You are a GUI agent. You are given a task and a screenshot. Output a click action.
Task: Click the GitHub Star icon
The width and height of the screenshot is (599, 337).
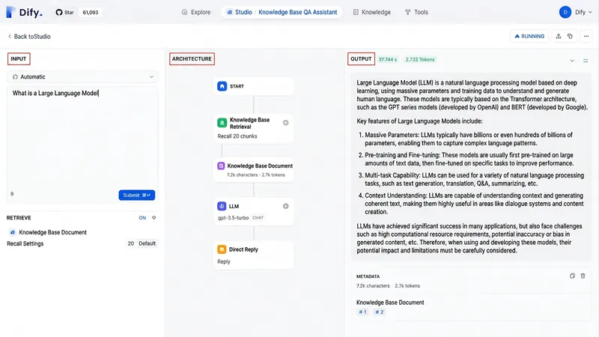point(59,12)
